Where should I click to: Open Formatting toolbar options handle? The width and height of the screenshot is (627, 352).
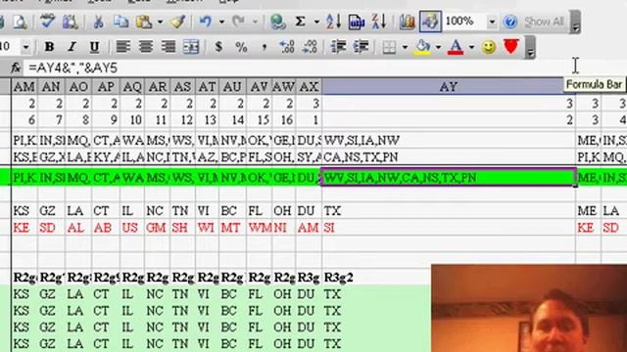530,47
